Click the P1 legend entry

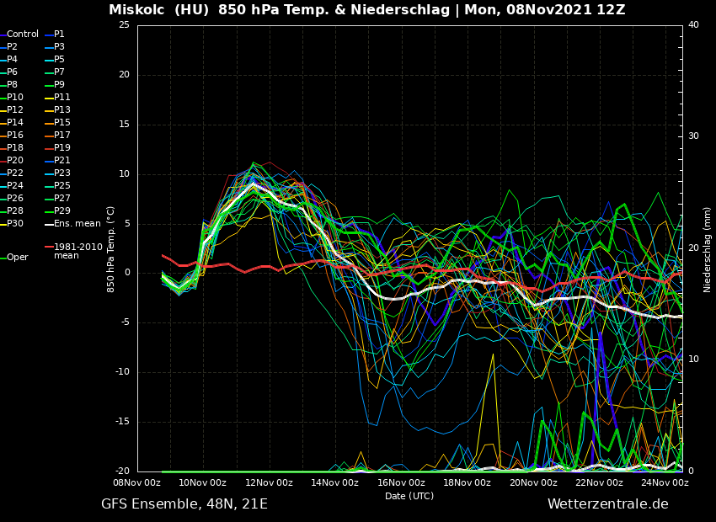point(59,35)
